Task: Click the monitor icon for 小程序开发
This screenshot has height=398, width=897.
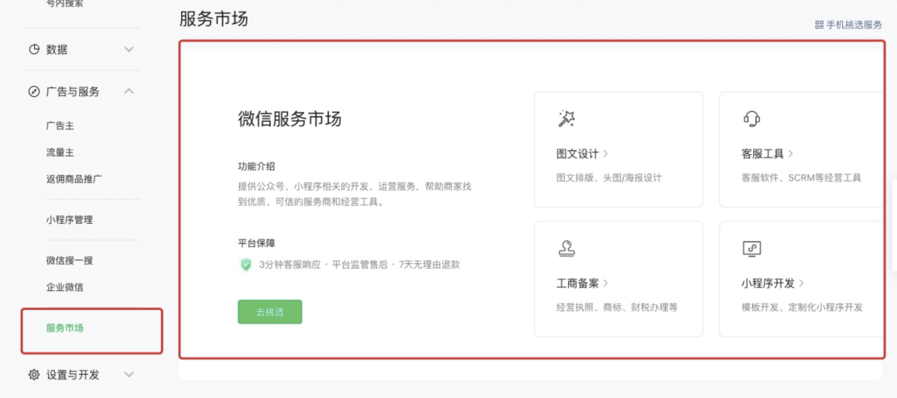Action: [751, 249]
